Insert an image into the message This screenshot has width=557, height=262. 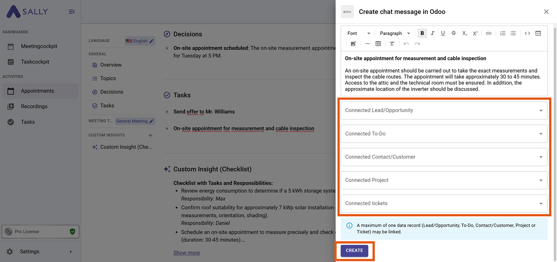353,44
